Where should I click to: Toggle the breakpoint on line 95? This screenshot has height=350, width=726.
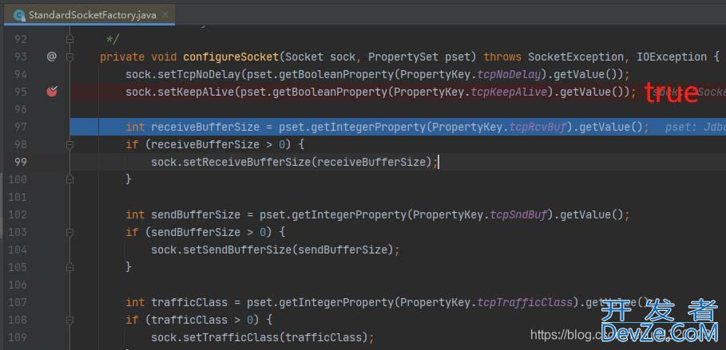click(52, 92)
